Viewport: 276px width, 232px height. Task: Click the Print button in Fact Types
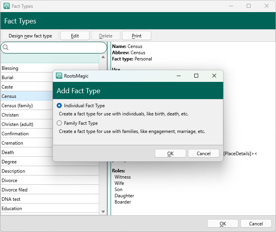click(x=136, y=36)
